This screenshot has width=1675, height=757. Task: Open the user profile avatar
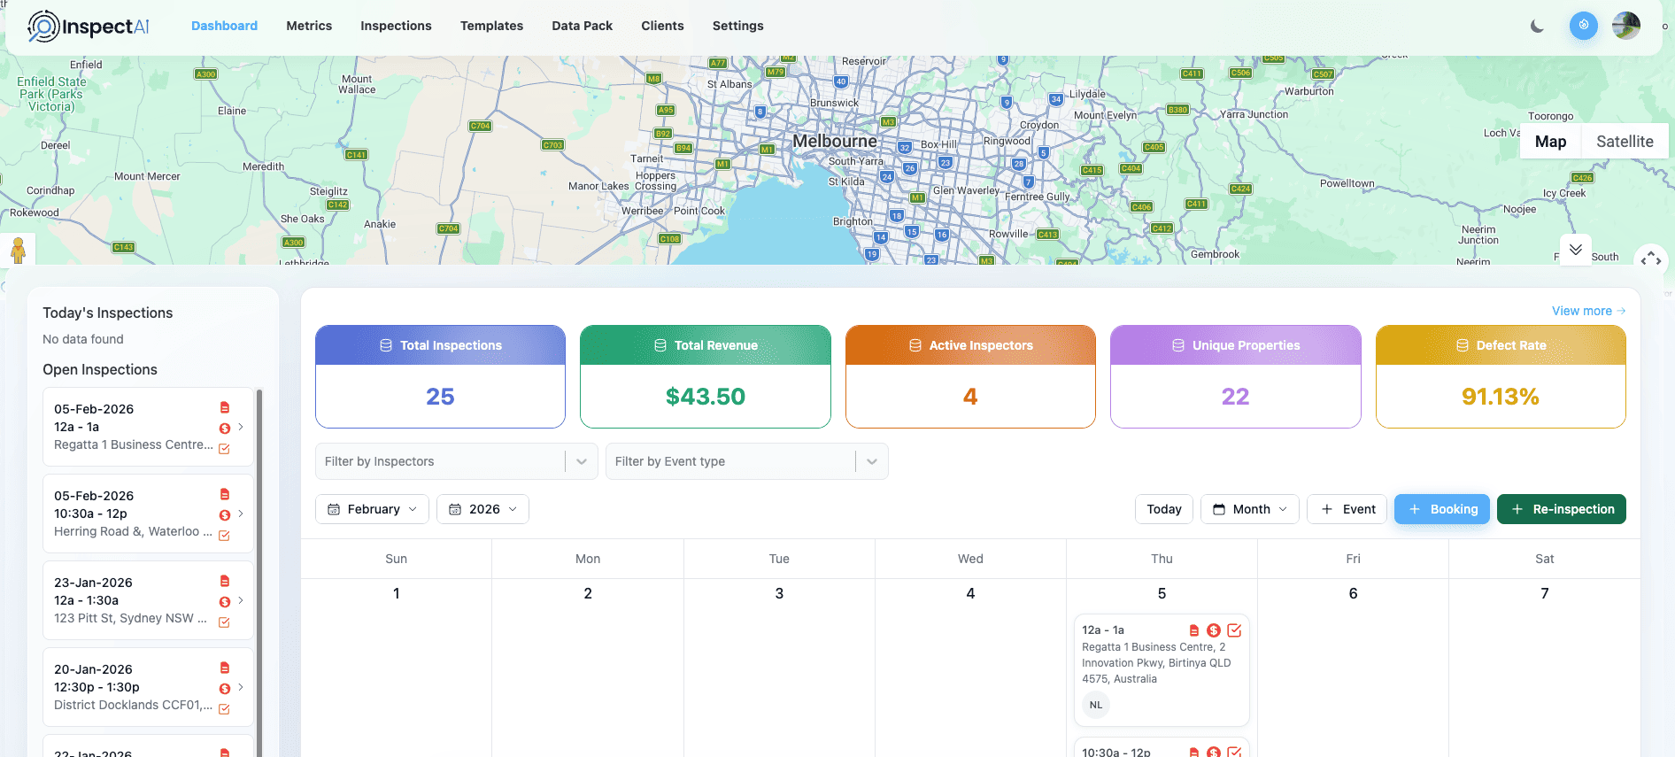click(x=1626, y=25)
